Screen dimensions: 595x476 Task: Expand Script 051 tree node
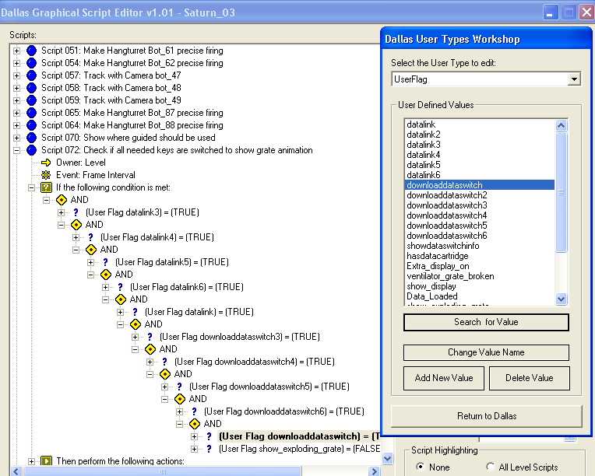16,51
